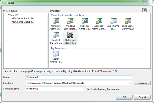Select XNA Game Studio 3.1 project type
154x103 pixels.
[23, 22]
